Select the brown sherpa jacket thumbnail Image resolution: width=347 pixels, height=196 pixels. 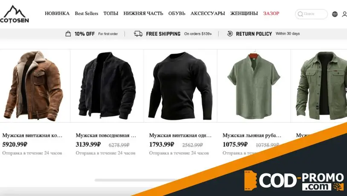coord(33,86)
